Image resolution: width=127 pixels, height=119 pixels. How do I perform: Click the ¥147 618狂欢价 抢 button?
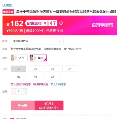coord(49,106)
